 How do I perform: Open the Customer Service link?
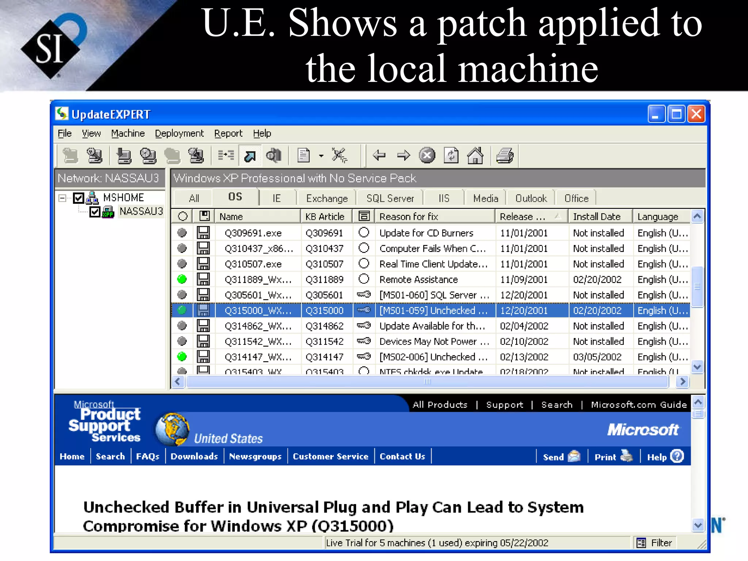331,456
